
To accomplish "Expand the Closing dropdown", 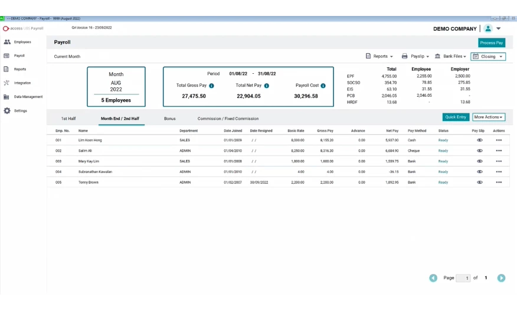I will [488, 57].
